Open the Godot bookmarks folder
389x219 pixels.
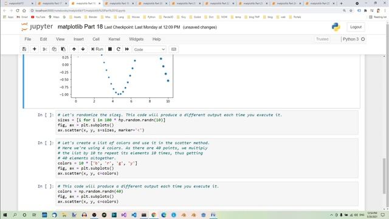(x=196, y=17)
